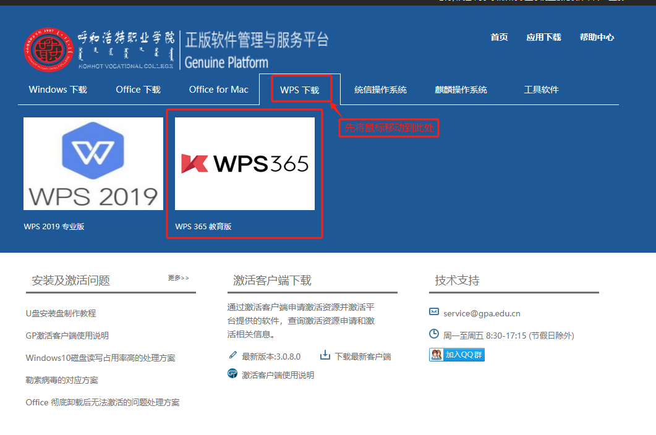
Task: Click the 最新版本:3.0.8.0 text
Action: (271, 357)
